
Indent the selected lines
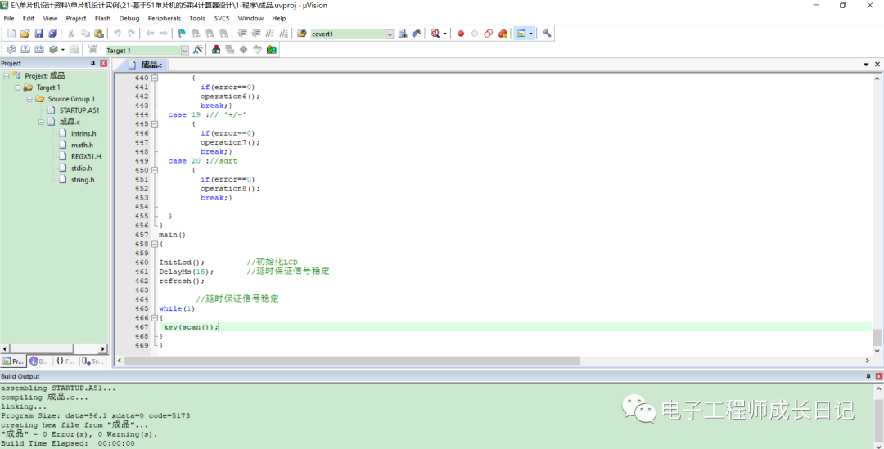(x=242, y=34)
